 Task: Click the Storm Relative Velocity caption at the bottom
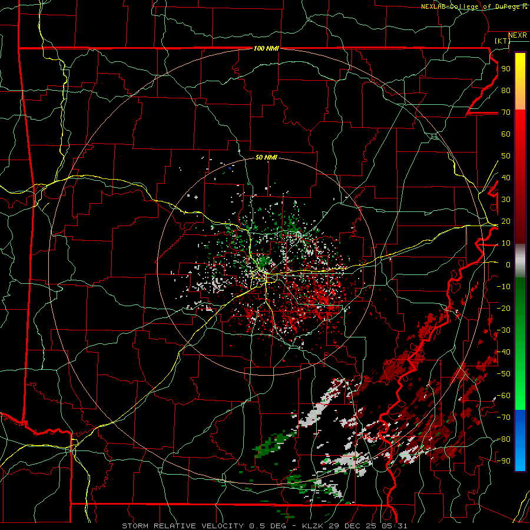(x=264, y=526)
